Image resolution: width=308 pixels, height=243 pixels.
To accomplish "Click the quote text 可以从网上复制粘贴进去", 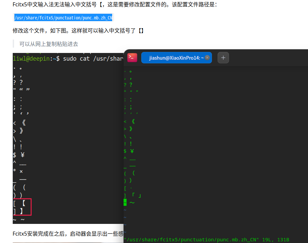I will pyautogui.click(x=49, y=44).
